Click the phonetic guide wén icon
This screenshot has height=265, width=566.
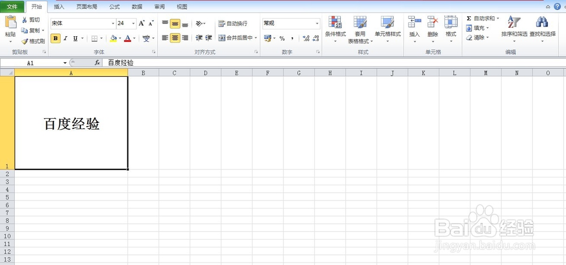(x=146, y=38)
